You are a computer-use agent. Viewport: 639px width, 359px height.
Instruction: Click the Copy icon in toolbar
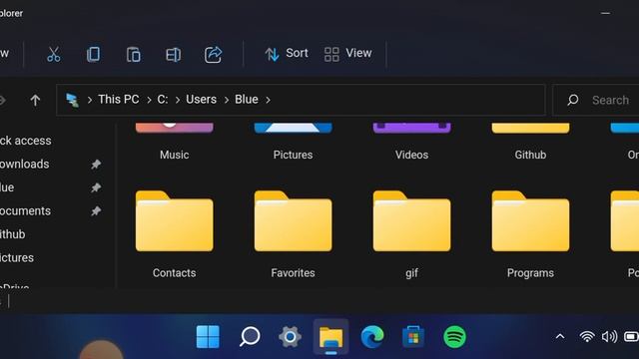point(93,54)
